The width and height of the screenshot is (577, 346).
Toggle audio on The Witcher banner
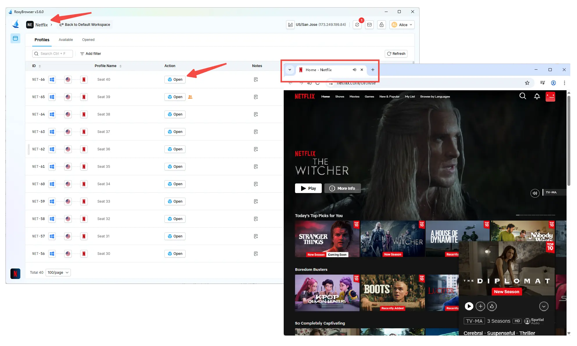(x=535, y=193)
